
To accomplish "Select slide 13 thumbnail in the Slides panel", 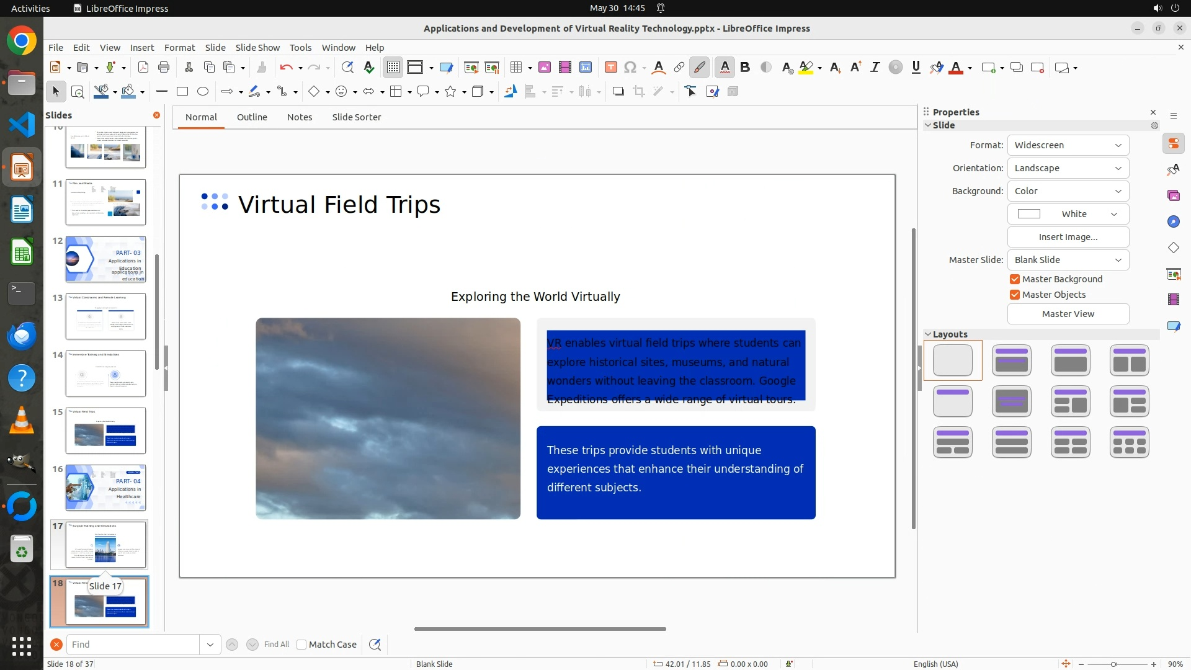I will click(x=105, y=316).
